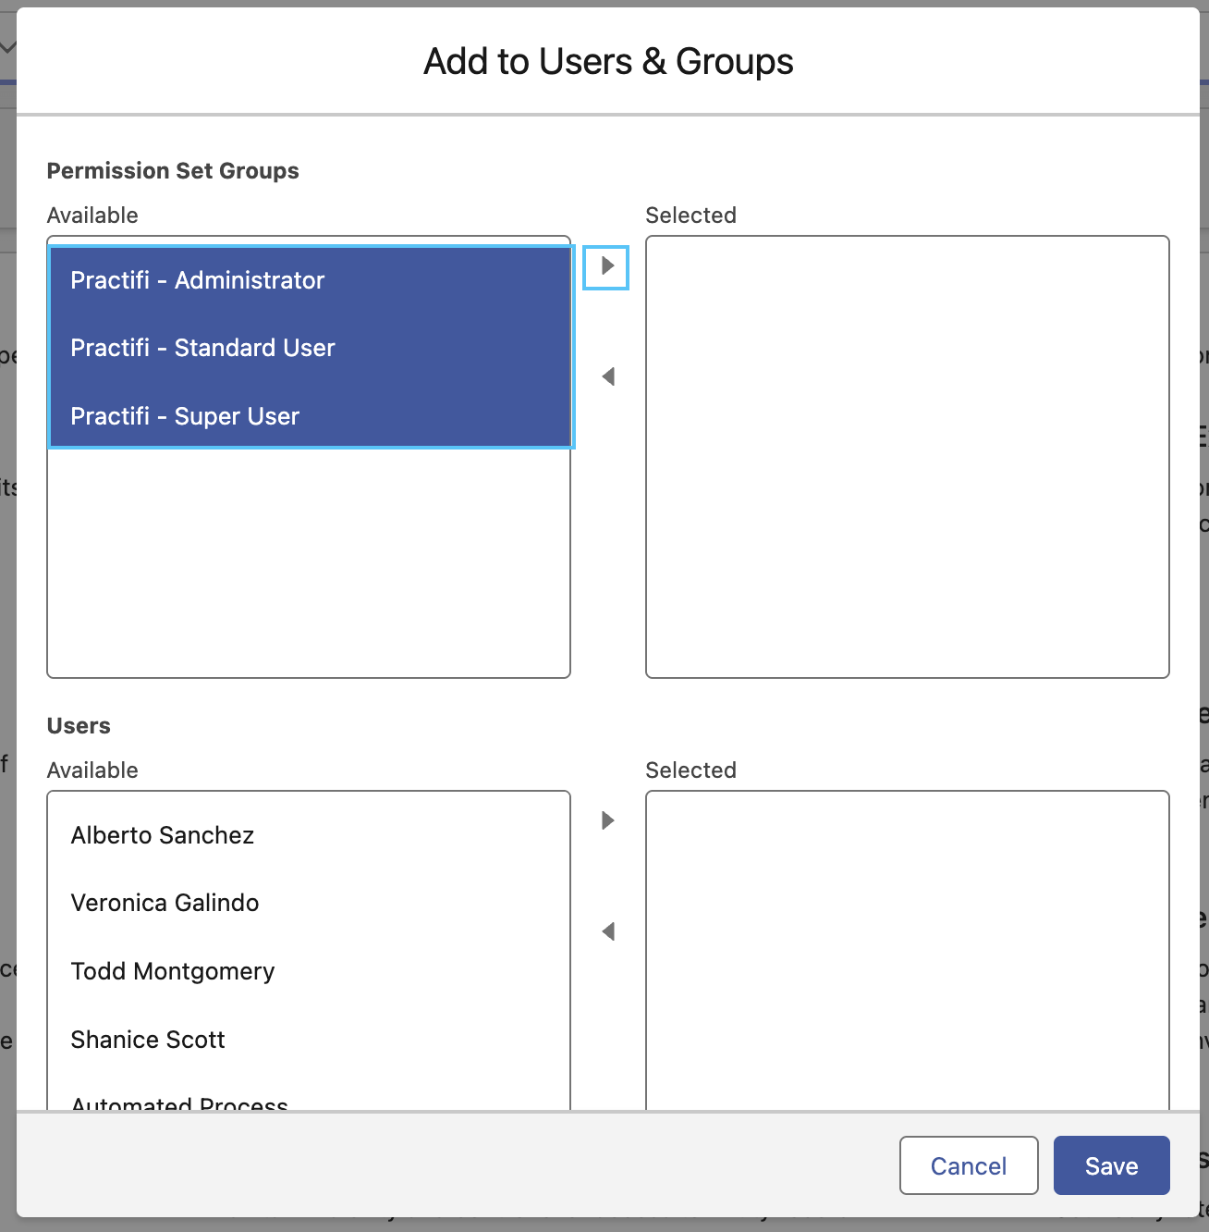Save the users and groups changes
The width and height of the screenshot is (1209, 1232).
coord(1111,1165)
